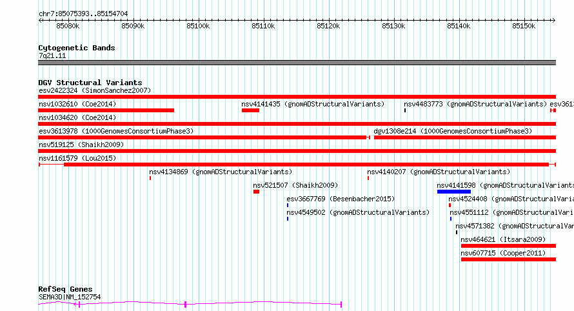
Task: Click the blue tick under nsv4551112
Action: pyautogui.click(x=451, y=219)
